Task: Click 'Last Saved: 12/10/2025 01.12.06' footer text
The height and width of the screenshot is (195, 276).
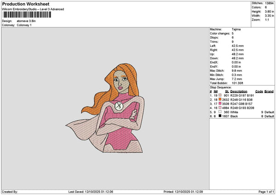Action: point(91,192)
